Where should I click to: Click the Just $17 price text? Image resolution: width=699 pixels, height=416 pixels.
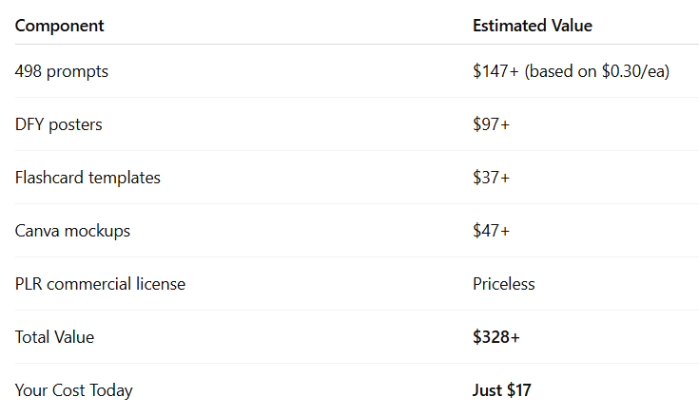pyautogui.click(x=502, y=390)
